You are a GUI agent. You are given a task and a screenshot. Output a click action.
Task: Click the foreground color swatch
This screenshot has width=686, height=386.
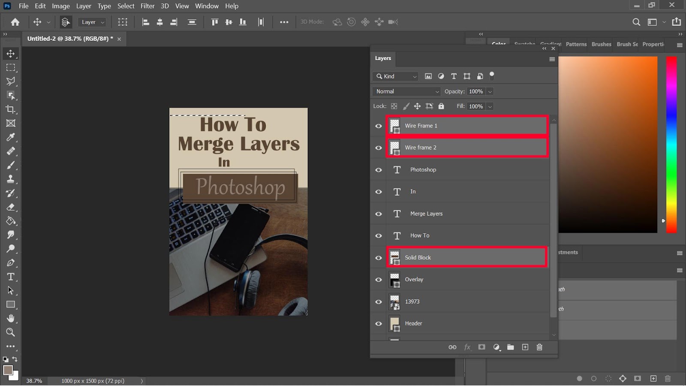point(7,370)
